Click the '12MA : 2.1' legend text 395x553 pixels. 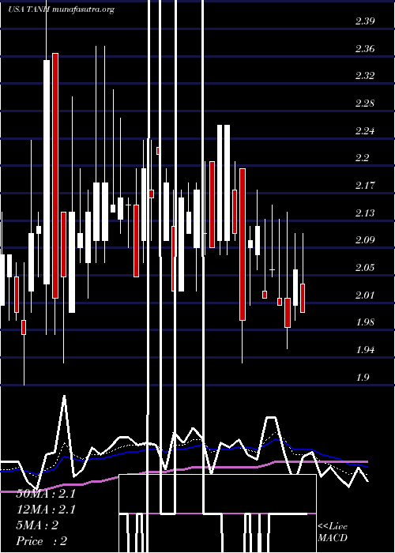point(46,510)
